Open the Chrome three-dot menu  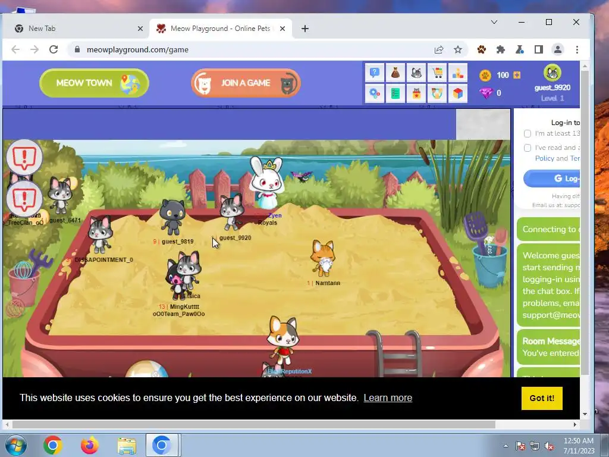(x=577, y=49)
